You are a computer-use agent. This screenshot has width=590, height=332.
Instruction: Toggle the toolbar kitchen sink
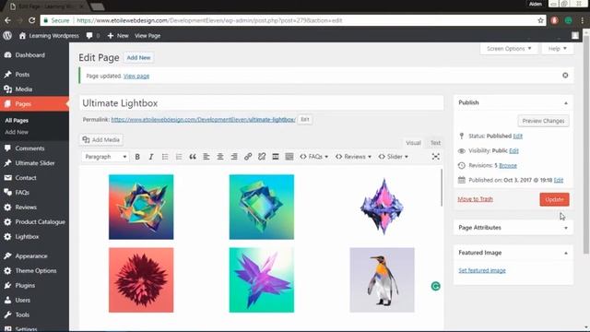coord(289,157)
